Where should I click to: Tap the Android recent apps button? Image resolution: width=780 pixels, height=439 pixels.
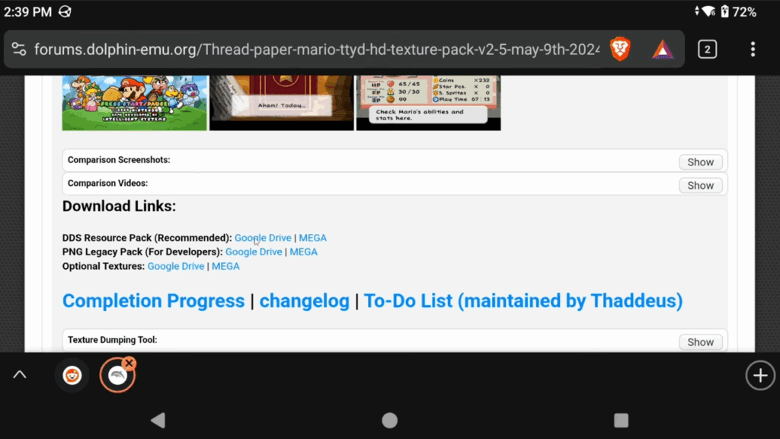pyautogui.click(x=621, y=421)
